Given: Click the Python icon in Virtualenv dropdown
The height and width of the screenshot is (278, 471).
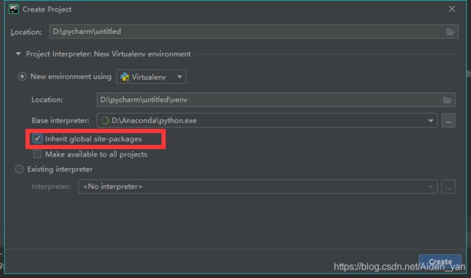Looking at the screenshot, I should (x=125, y=77).
